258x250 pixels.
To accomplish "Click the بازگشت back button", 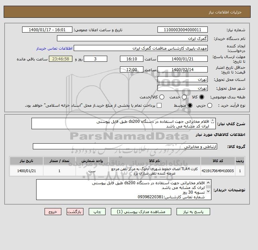I will click(x=75, y=212).
